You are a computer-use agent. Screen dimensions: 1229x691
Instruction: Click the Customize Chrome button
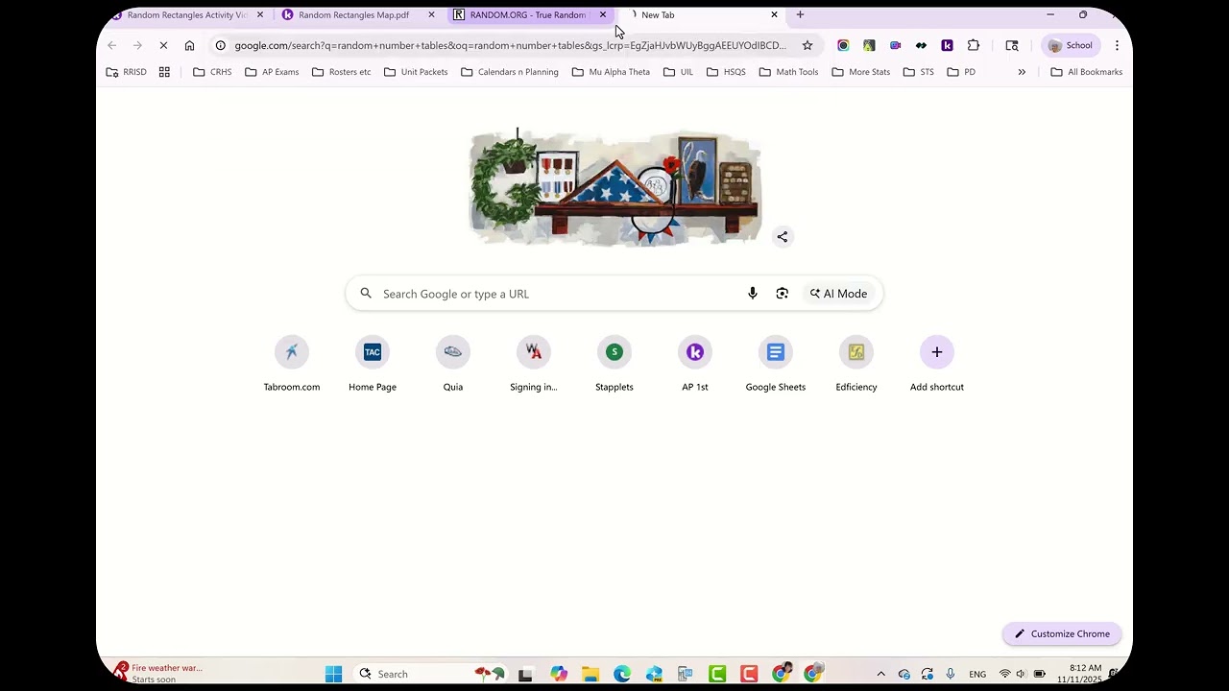pyautogui.click(x=1062, y=633)
